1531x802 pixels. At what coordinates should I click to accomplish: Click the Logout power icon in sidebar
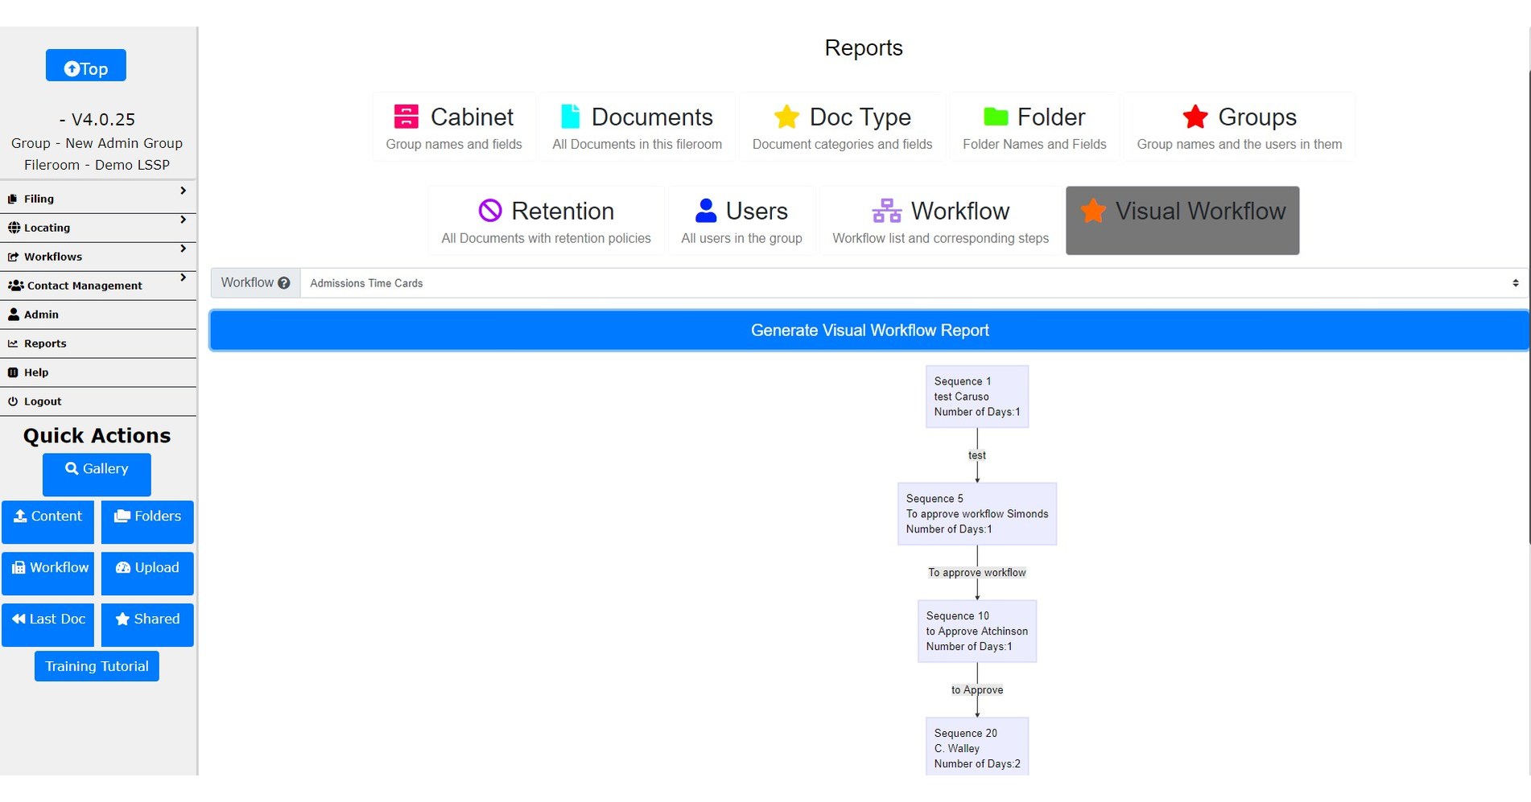coord(13,401)
